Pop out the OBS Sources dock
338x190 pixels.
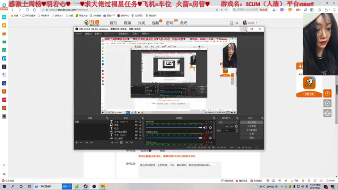coord(143,118)
